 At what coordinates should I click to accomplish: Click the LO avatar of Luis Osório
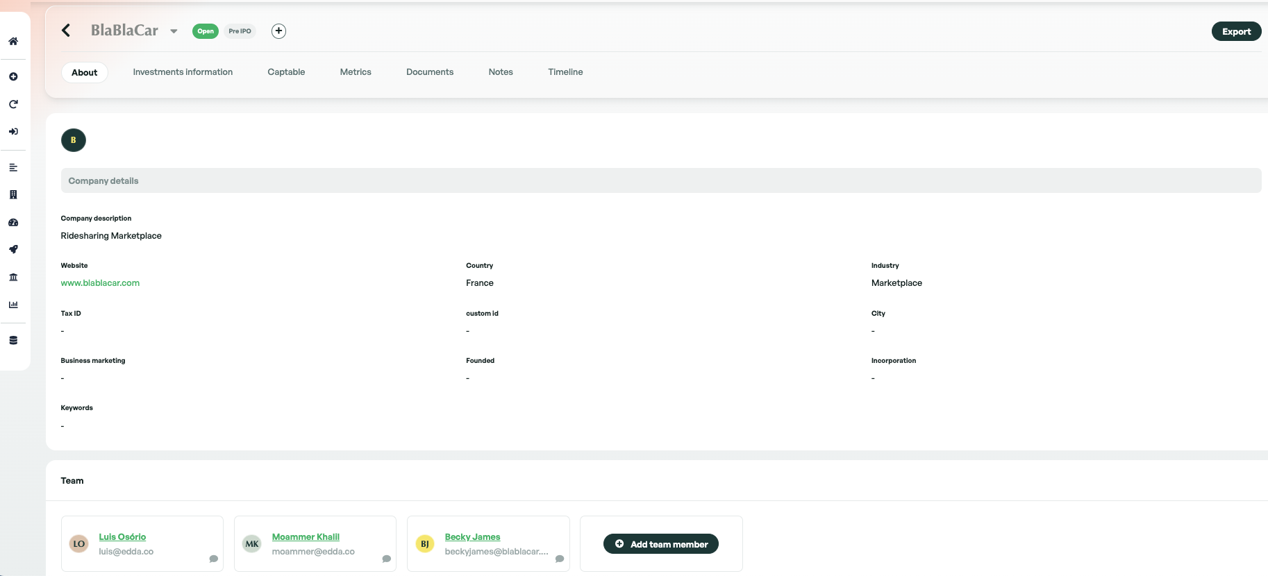(x=79, y=544)
